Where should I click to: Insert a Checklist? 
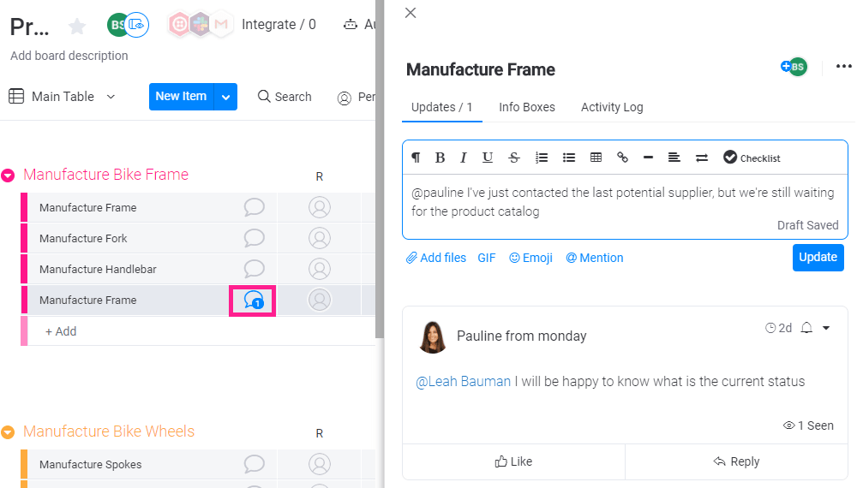coord(752,158)
